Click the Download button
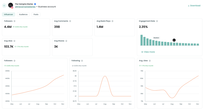The image size is (206, 110). 194,6
